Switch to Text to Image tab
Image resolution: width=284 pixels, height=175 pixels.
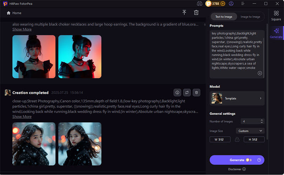pyautogui.click(x=224, y=17)
